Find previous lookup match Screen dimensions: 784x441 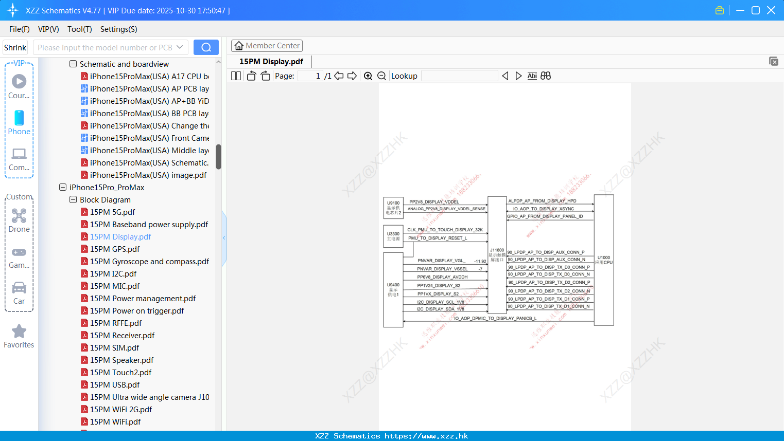click(505, 76)
